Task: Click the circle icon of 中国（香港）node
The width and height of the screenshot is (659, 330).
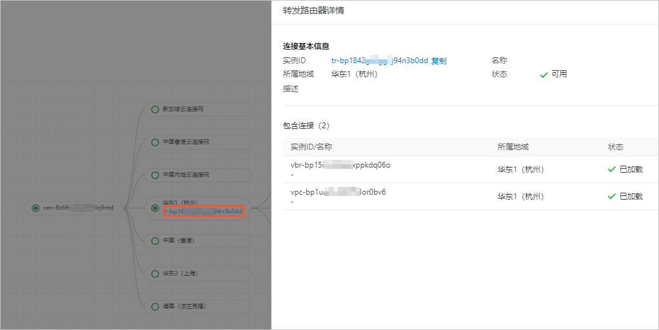Action: pyautogui.click(x=155, y=241)
